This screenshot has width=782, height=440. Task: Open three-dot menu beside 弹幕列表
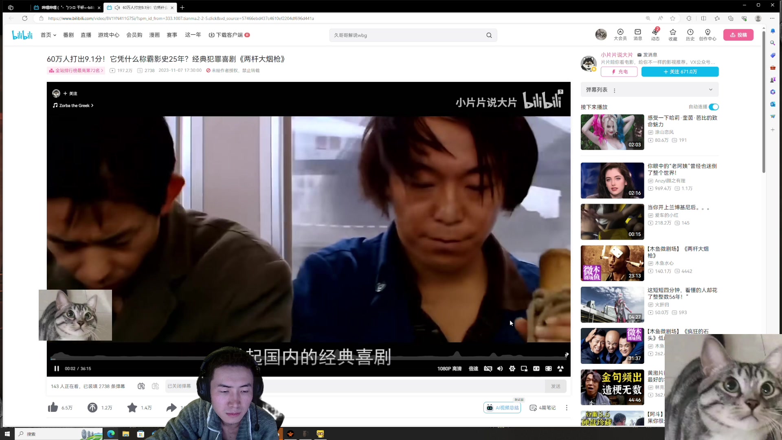tap(614, 90)
